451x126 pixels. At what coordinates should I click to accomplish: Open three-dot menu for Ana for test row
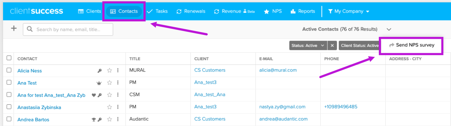pyautogui.click(x=118, y=95)
